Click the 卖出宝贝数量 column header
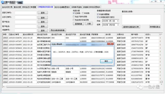This screenshot has height=94, width=165. pos(85,34)
